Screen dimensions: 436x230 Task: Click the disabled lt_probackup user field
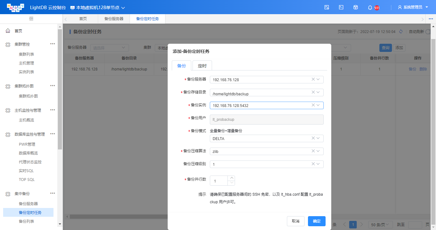click(x=267, y=119)
